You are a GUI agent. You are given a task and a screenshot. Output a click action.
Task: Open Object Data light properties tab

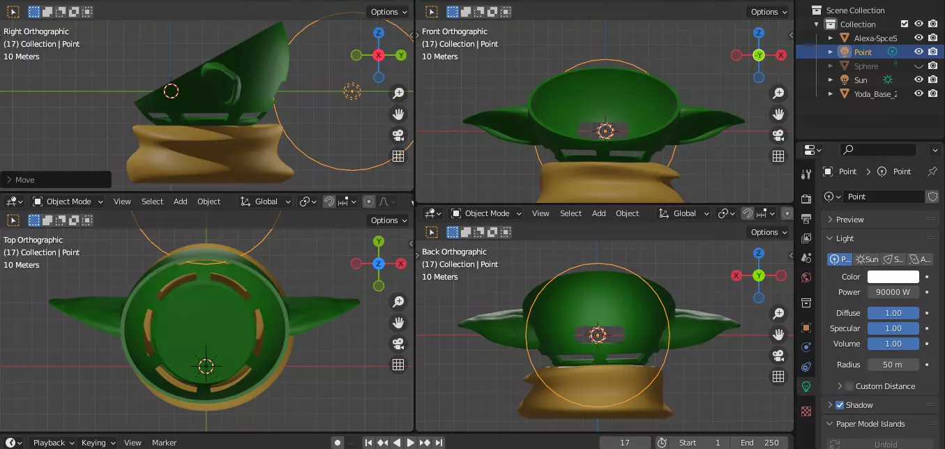point(806,386)
